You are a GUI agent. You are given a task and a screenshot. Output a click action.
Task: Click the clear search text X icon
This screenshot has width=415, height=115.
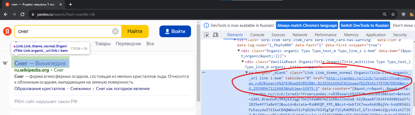pos(115,31)
